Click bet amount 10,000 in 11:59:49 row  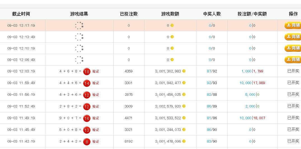click(245, 83)
